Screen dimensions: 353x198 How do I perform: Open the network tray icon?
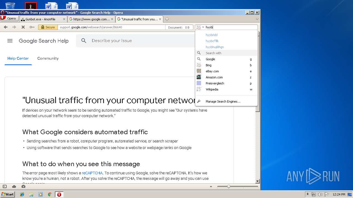314,194
